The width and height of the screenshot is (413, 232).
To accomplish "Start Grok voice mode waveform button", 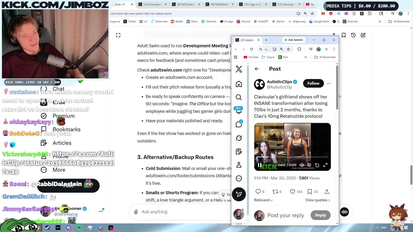I will point(344,212).
